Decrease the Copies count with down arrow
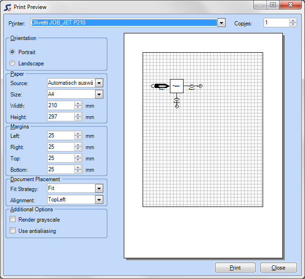305x279 pixels. tap(293, 24)
